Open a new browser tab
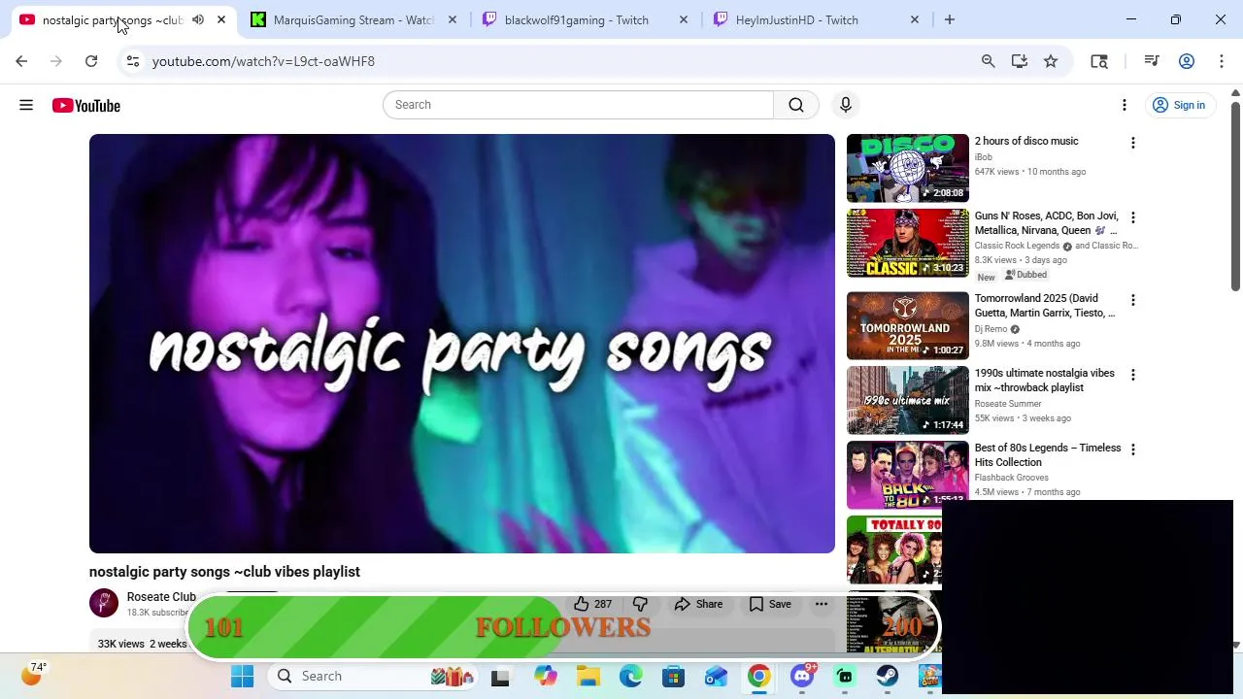Image resolution: width=1243 pixels, height=699 pixels. [x=950, y=19]
